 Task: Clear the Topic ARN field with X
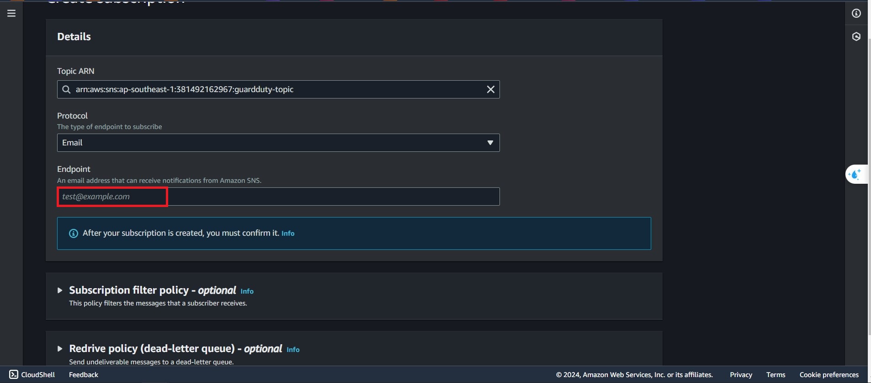click(490, 89)
